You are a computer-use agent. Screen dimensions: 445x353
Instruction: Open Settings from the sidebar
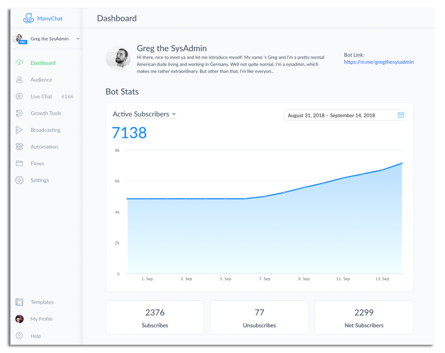click(40, 180)
